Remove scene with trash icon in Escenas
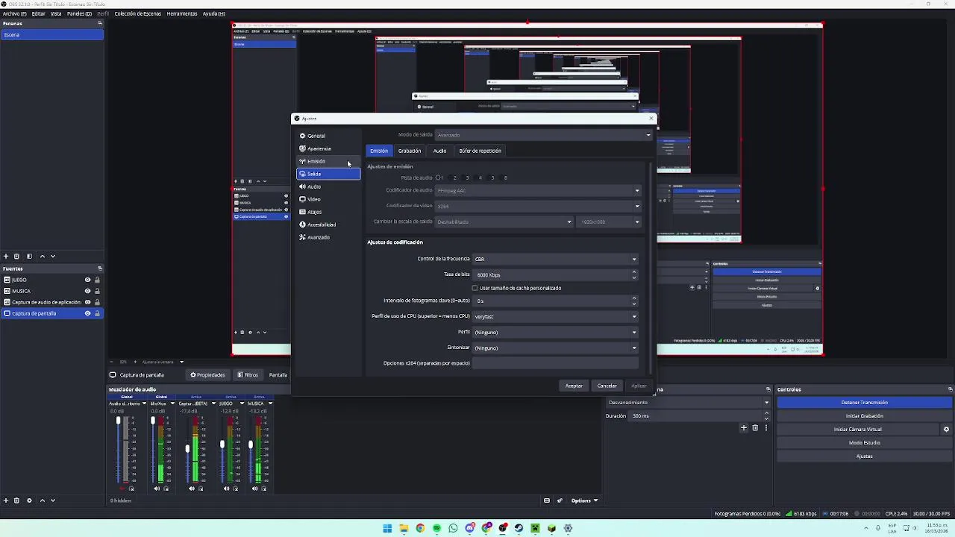 (16, 256)
